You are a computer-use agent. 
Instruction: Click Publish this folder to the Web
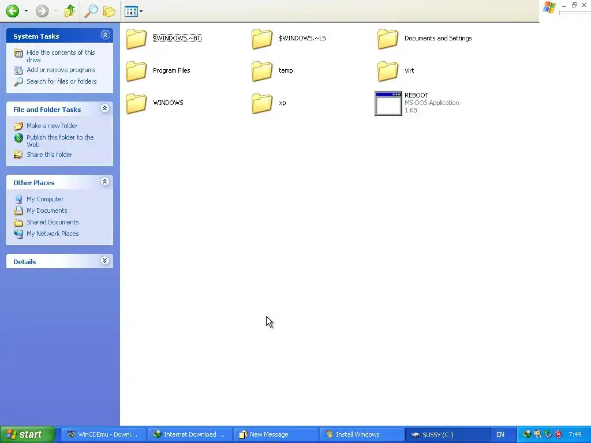pyautogui.click(x=60, y=141)
